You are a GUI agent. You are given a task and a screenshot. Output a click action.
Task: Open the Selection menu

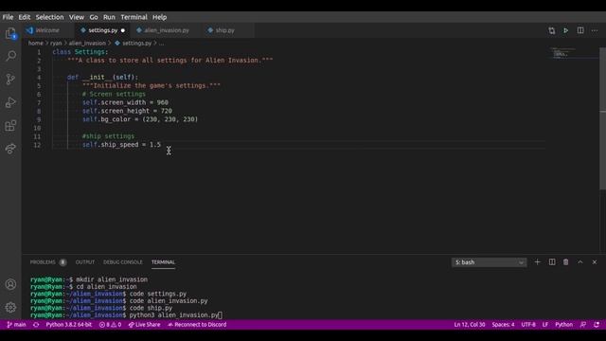click(49, 17)
